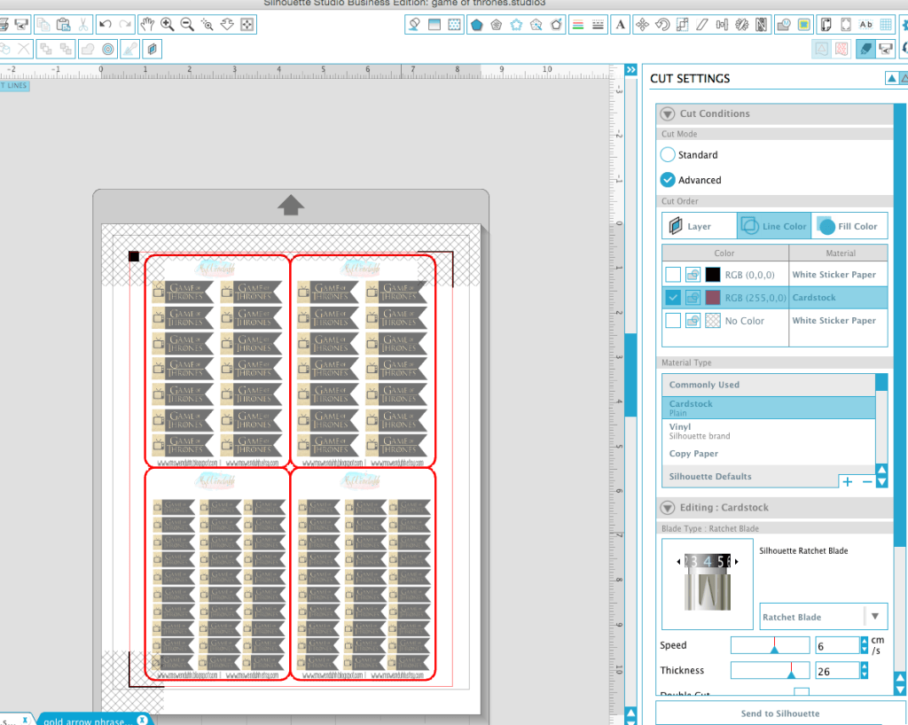Switch cut order to Fill Color tab

[849, 226]
